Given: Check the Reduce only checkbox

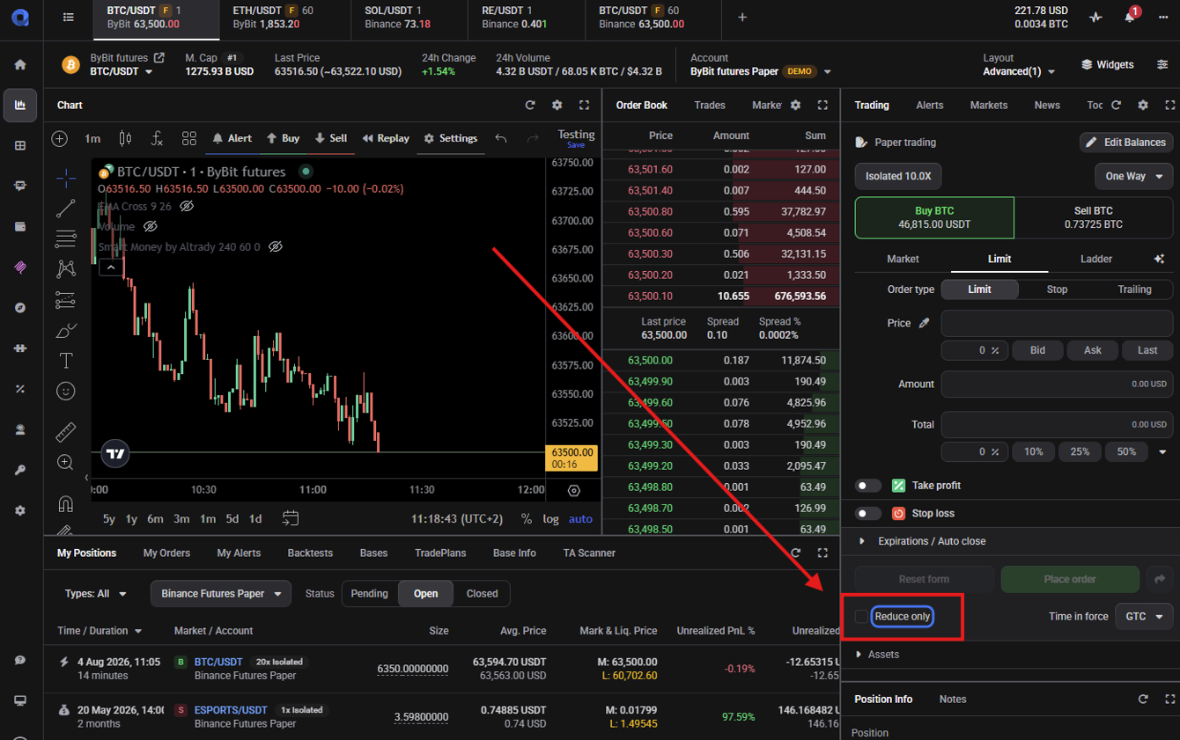Looking at the screenshot, I should (x=862, y=617).
